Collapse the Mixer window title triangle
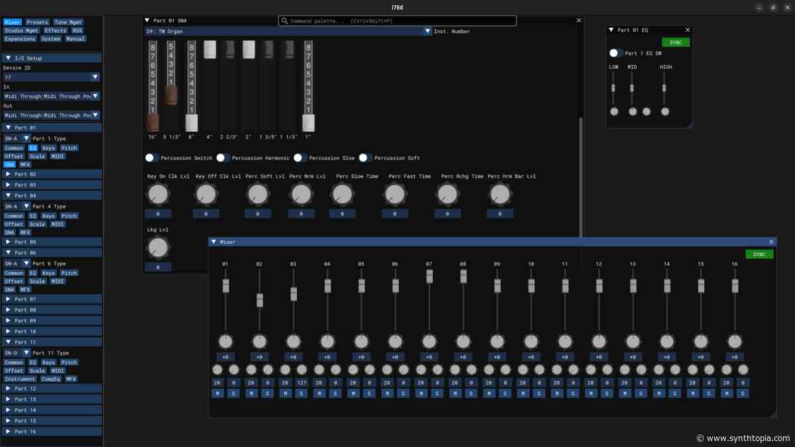This screenshot has height=447, width=795. click(x=214, y=242)
